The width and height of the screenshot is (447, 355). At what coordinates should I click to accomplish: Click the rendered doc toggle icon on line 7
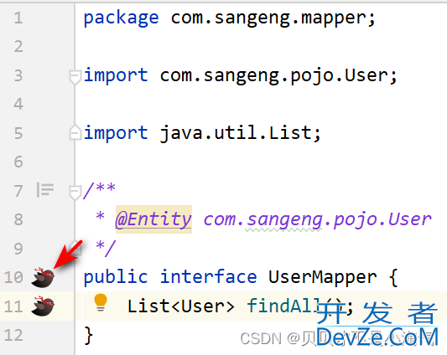click(45, 190)
